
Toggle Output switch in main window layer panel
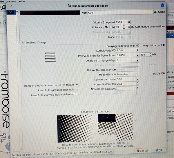171,35
